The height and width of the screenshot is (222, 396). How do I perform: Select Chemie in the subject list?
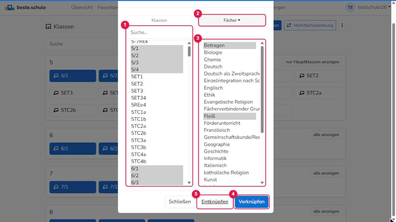point(230,60)
